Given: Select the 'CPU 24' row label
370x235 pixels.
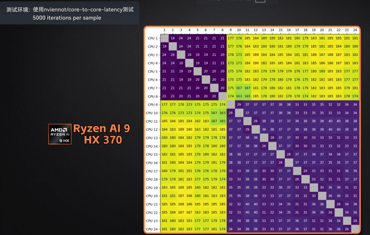Looking at the screenshot, I should pyautogui.click(x=152, y=229).
